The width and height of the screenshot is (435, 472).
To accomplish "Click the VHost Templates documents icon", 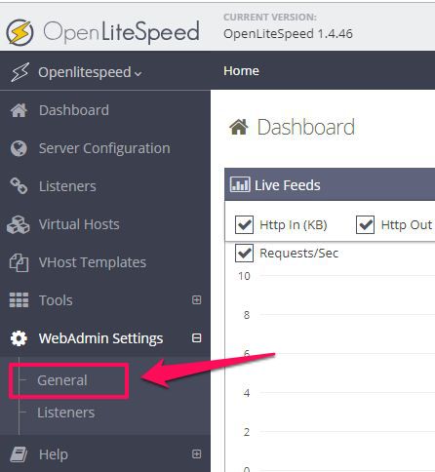I will [19, 262].
